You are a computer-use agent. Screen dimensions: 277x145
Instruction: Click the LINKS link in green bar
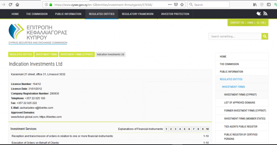pos(250,22)
